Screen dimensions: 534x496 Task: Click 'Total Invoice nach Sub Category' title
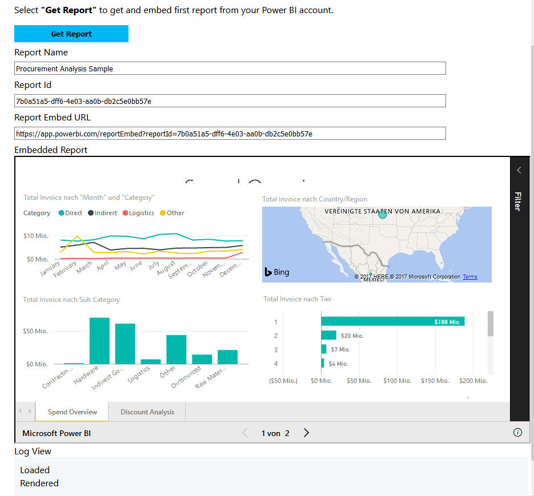coord(71,300)
